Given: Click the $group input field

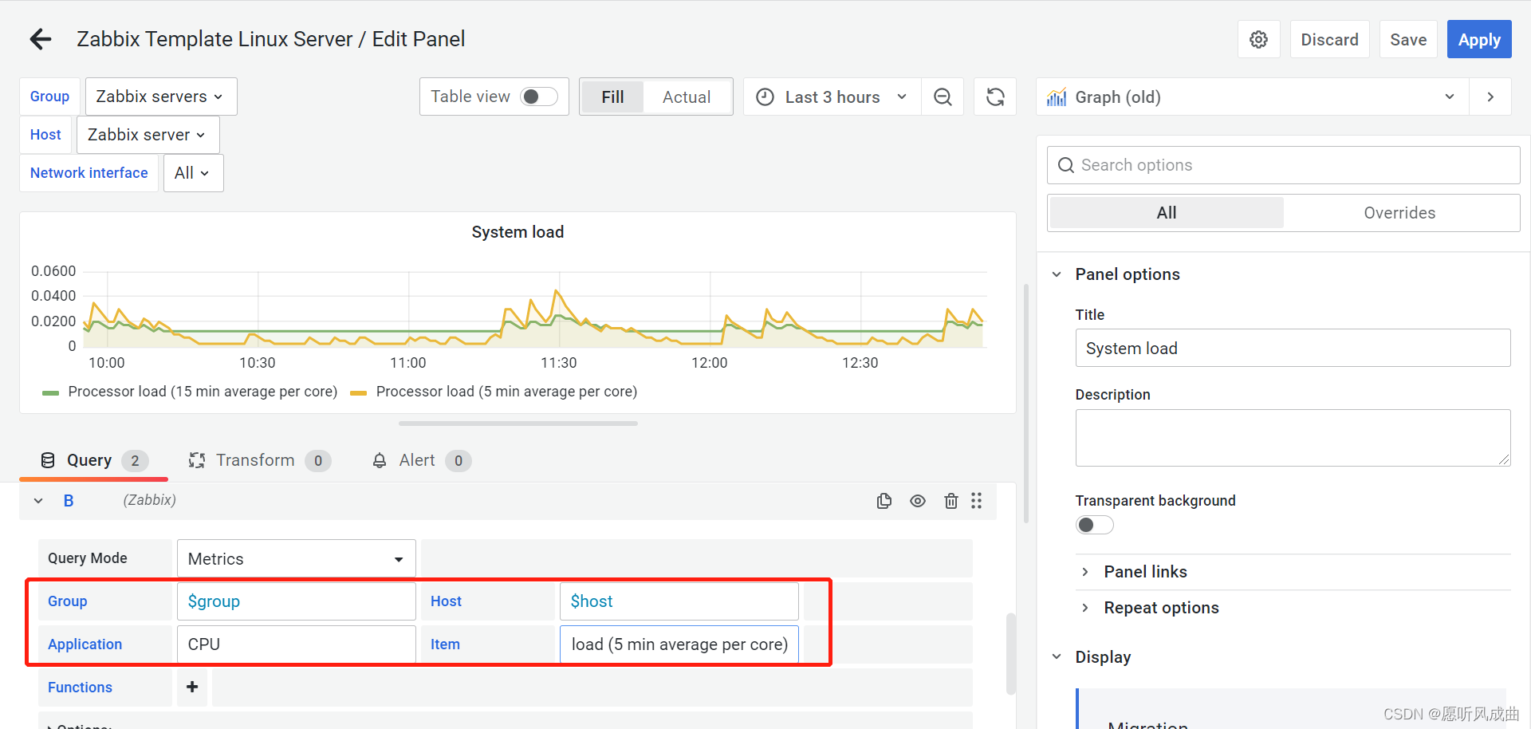Looking at the screenshot, I should pyautogui.click(x=296, y=601).
